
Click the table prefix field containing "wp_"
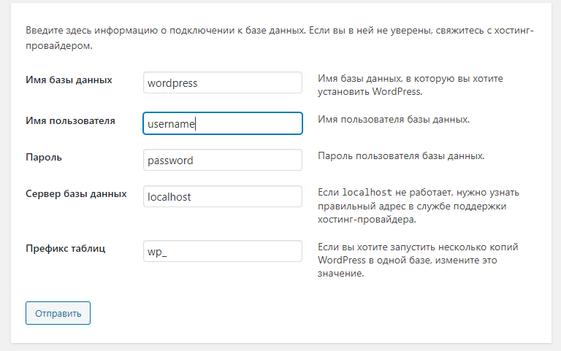click(223, 252)
